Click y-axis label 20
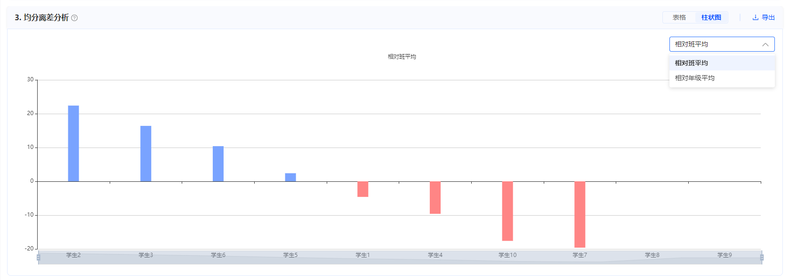 pyautogui.click(x=30, y=113)
